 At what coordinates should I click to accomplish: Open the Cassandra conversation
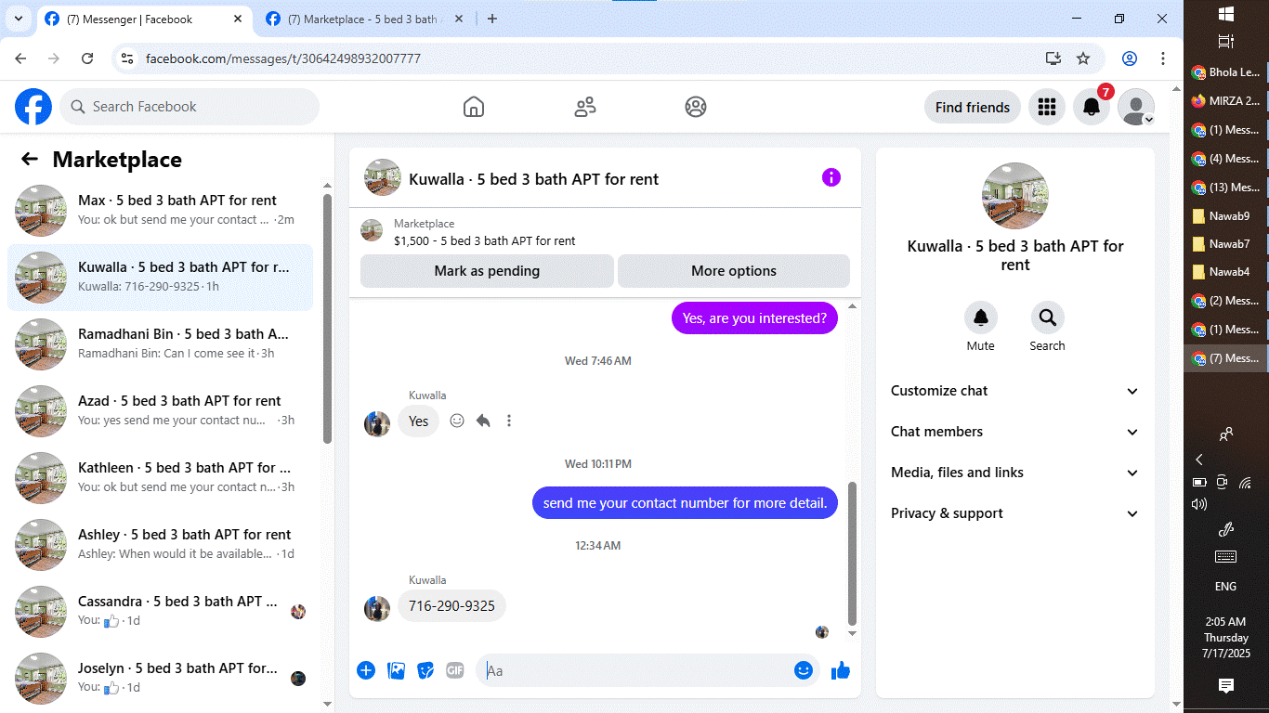pos(161,612)
